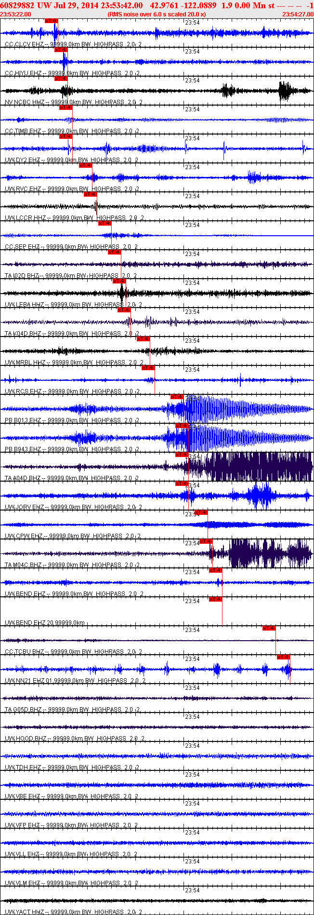Select the PB.B943 EHZ station label
The width and height of the screenshot is (314, 915).
72,449
